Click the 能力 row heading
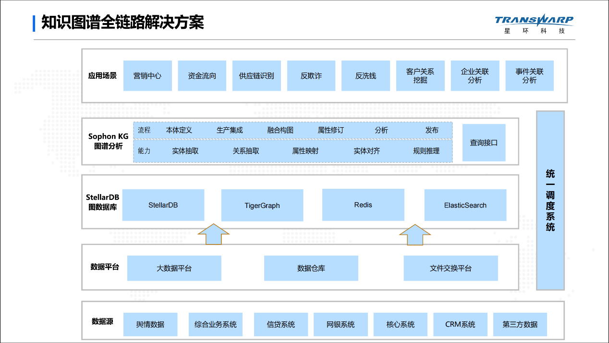This screenshot has width=609, height=343. 144,151
